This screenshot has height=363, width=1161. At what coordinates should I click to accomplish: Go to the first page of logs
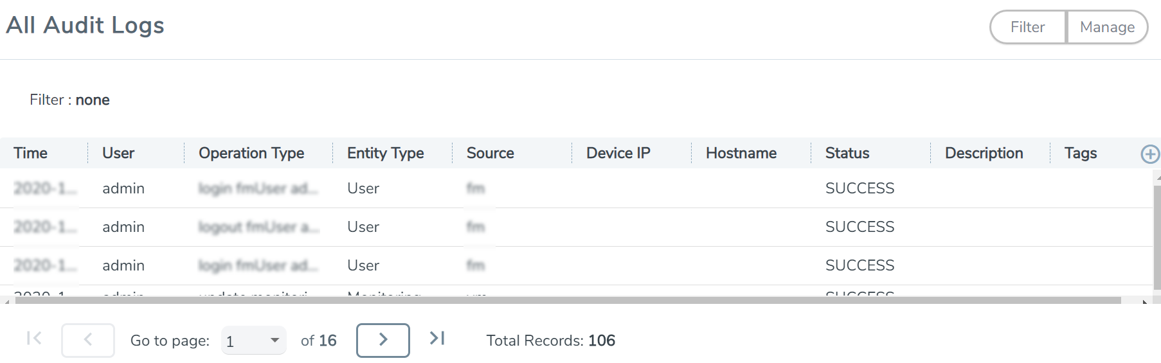tap(34, 339)
